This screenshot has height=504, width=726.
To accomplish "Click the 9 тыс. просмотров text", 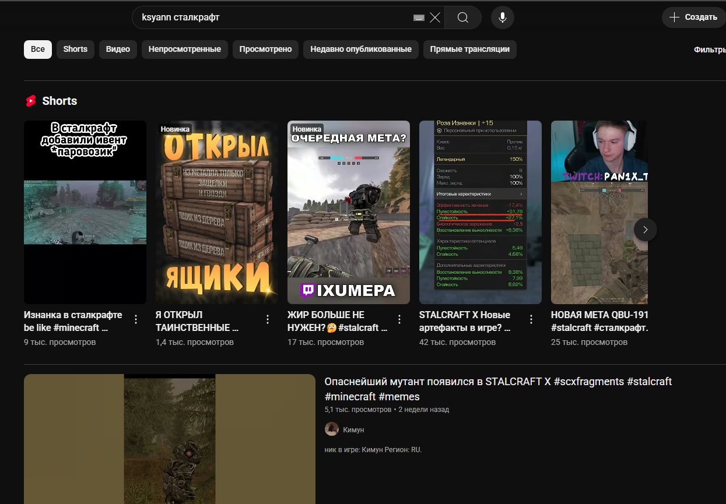I will (x=59, y=342).
